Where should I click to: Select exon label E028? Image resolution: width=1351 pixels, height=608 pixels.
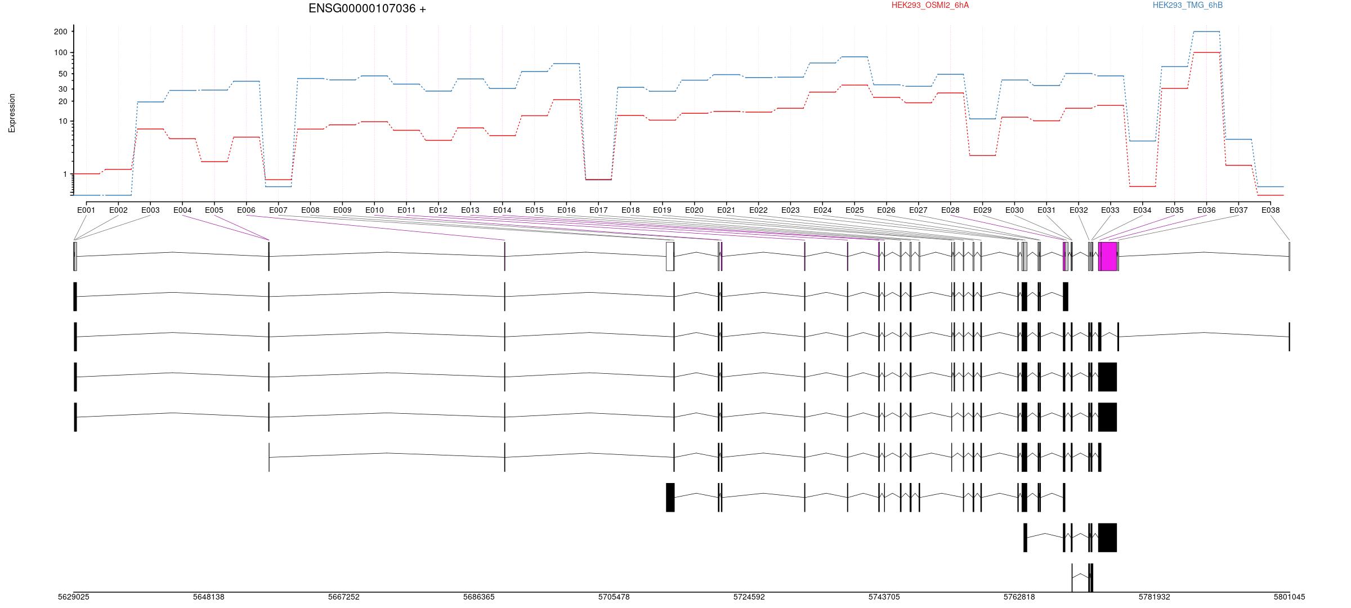(950, 210)
